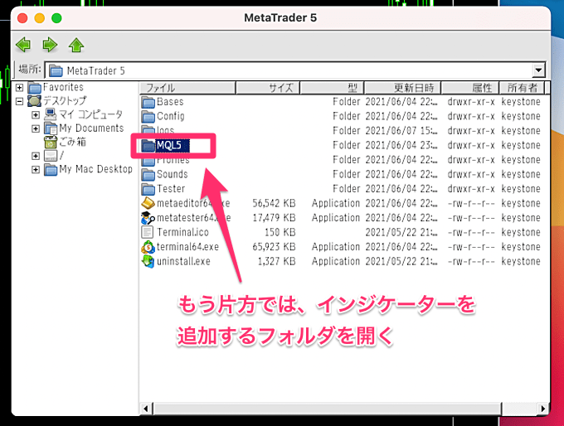Select the uninstall.exe icon
This screenshot has height=426, width=564.
tap(148, 261)
